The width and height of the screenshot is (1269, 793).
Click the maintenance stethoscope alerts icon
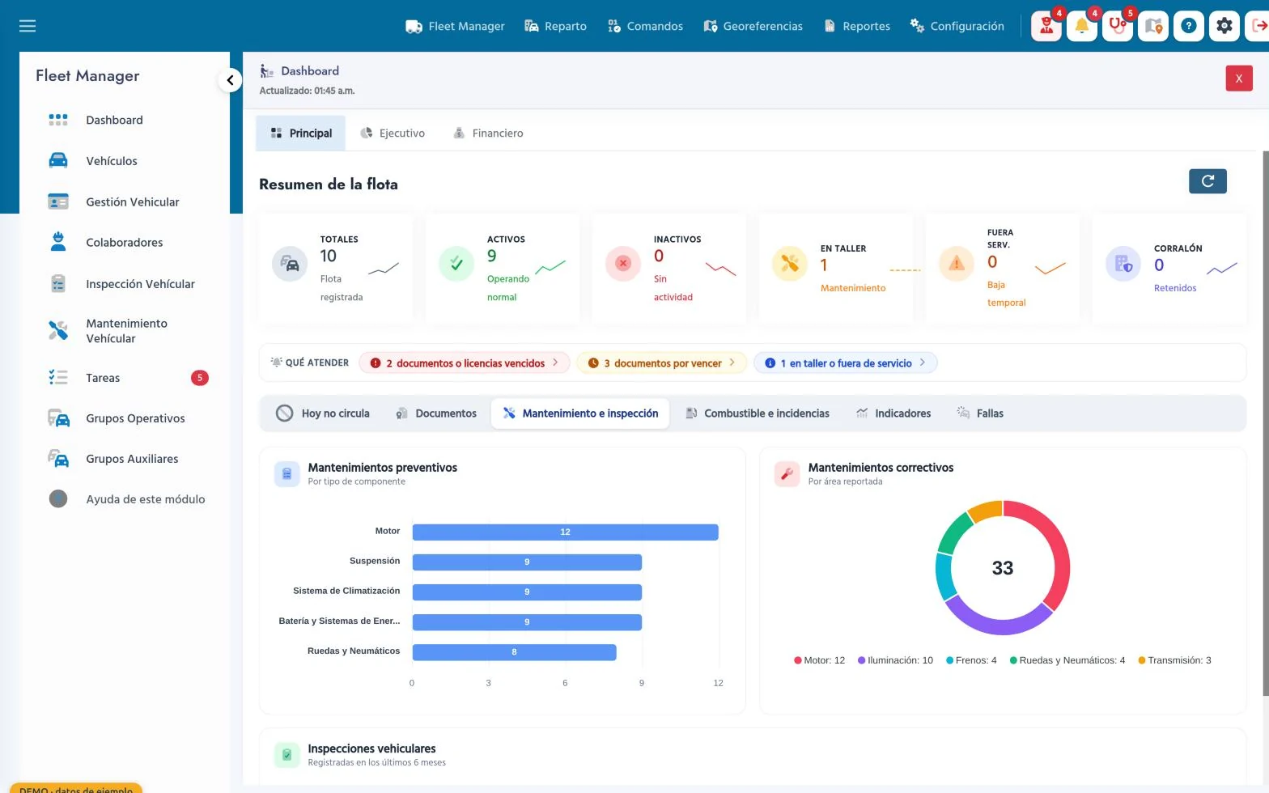pos(1118,26)
